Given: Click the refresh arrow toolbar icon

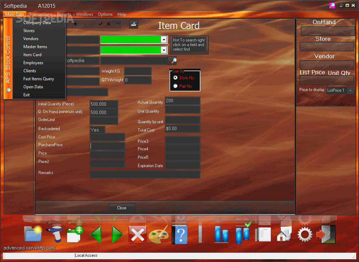Looking at the screenshot, I should pos(117,24).
